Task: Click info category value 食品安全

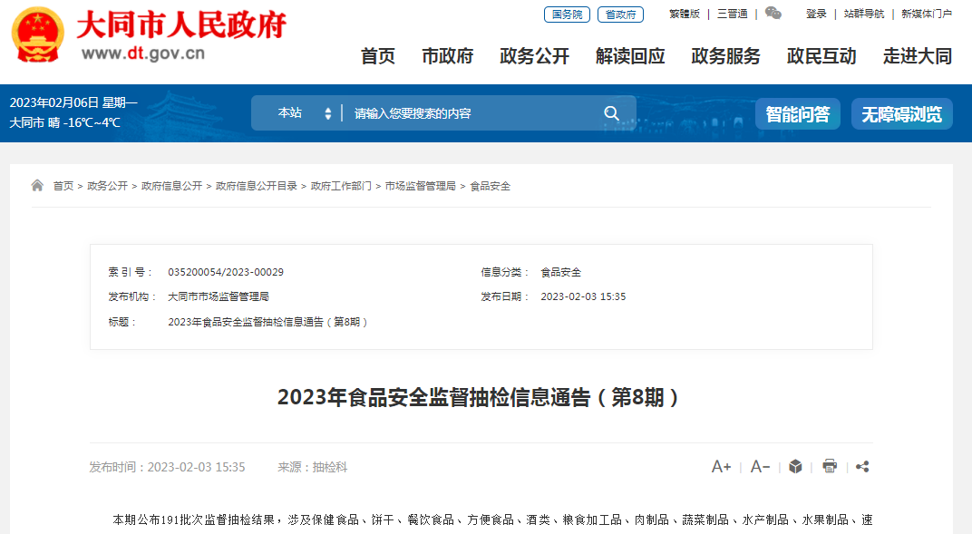Action: click(x=561, y=272)
